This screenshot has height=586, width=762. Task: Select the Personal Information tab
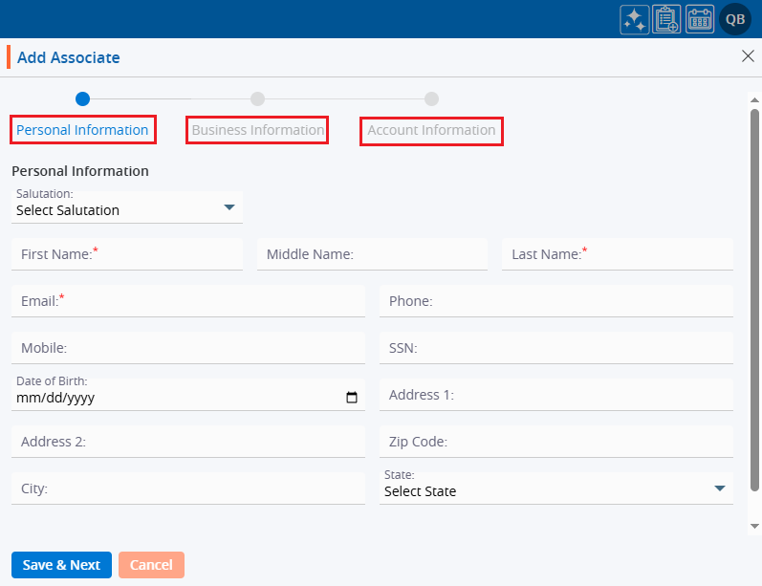pyautogui.click(x=82, y=130)
